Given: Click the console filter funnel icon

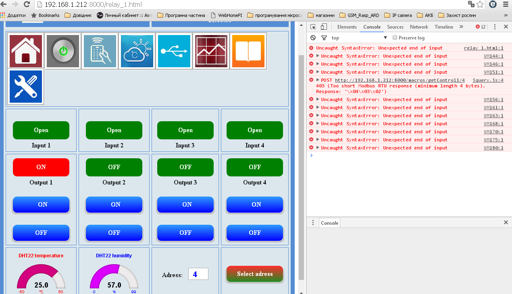Looking at the screenshot, I should click(x=324, y=38).
